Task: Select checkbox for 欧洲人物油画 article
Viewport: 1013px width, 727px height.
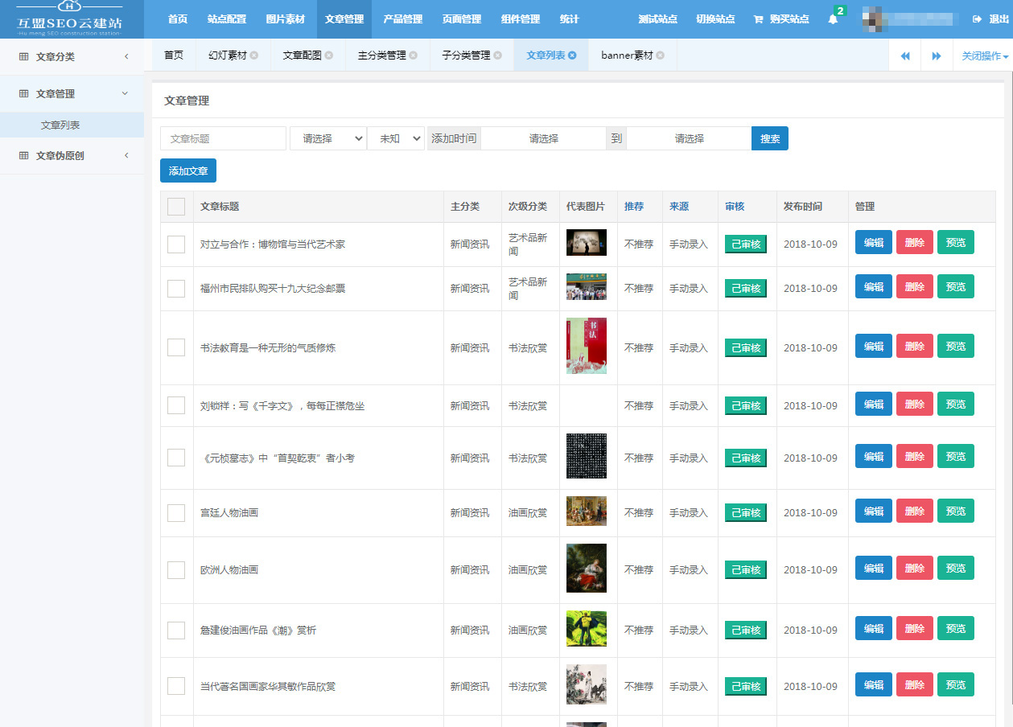Action: coord(176,569)
